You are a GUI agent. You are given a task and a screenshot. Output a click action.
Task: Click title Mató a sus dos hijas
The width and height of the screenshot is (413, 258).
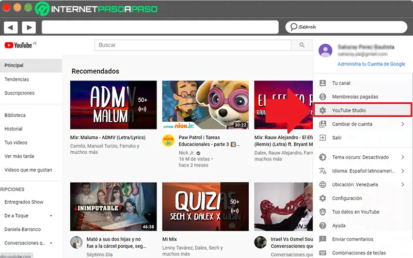[116, 243]
